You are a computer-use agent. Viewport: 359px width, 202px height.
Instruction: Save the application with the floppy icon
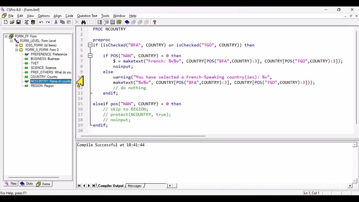(x=19, y=22)
